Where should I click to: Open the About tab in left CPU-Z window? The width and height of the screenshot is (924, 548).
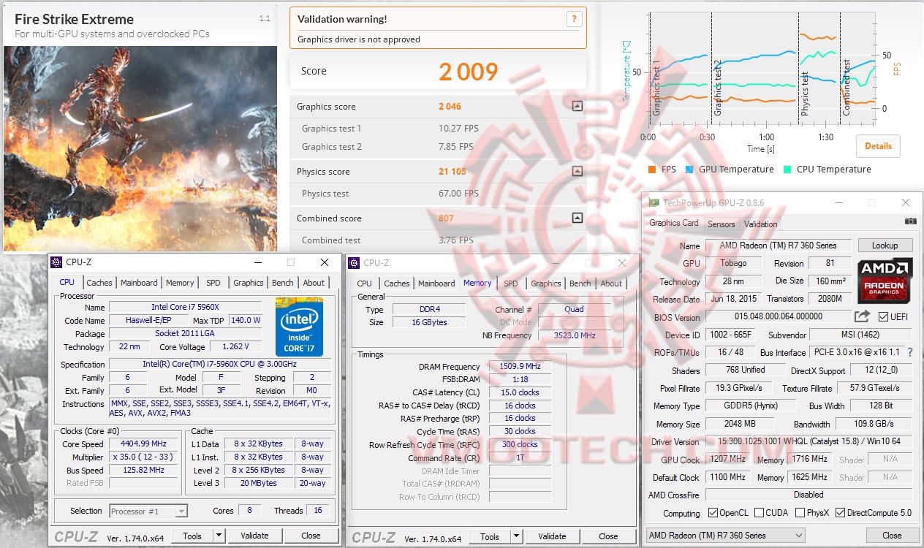314,283
